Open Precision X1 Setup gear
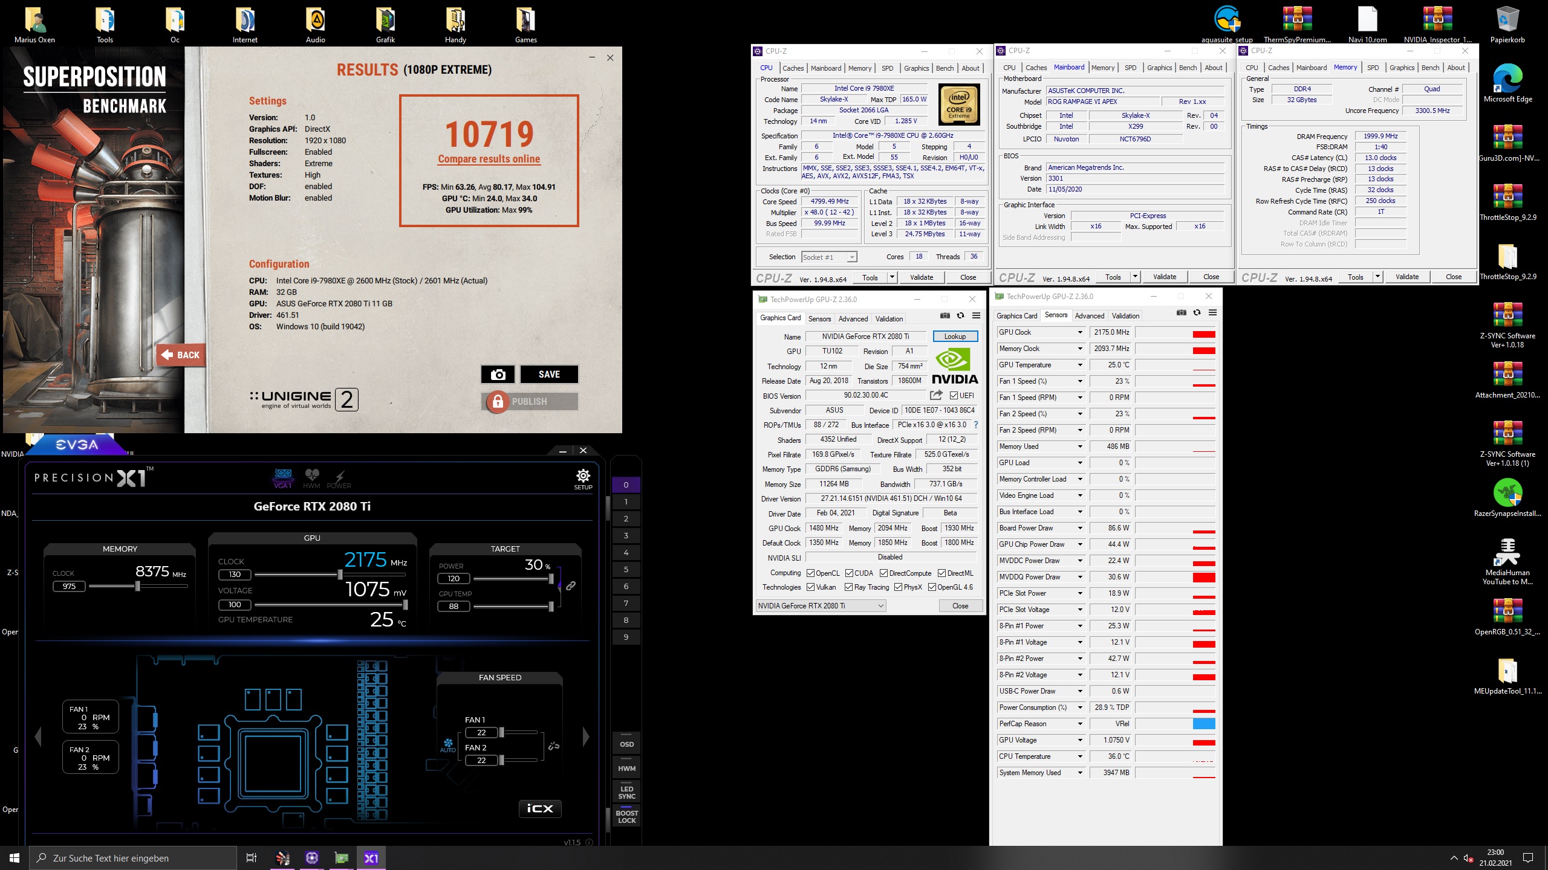1548x870 pixels. [583, 478]
